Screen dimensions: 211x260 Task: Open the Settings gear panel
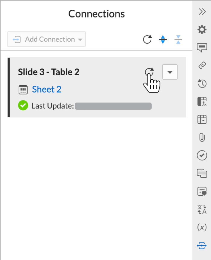(202, 30)
